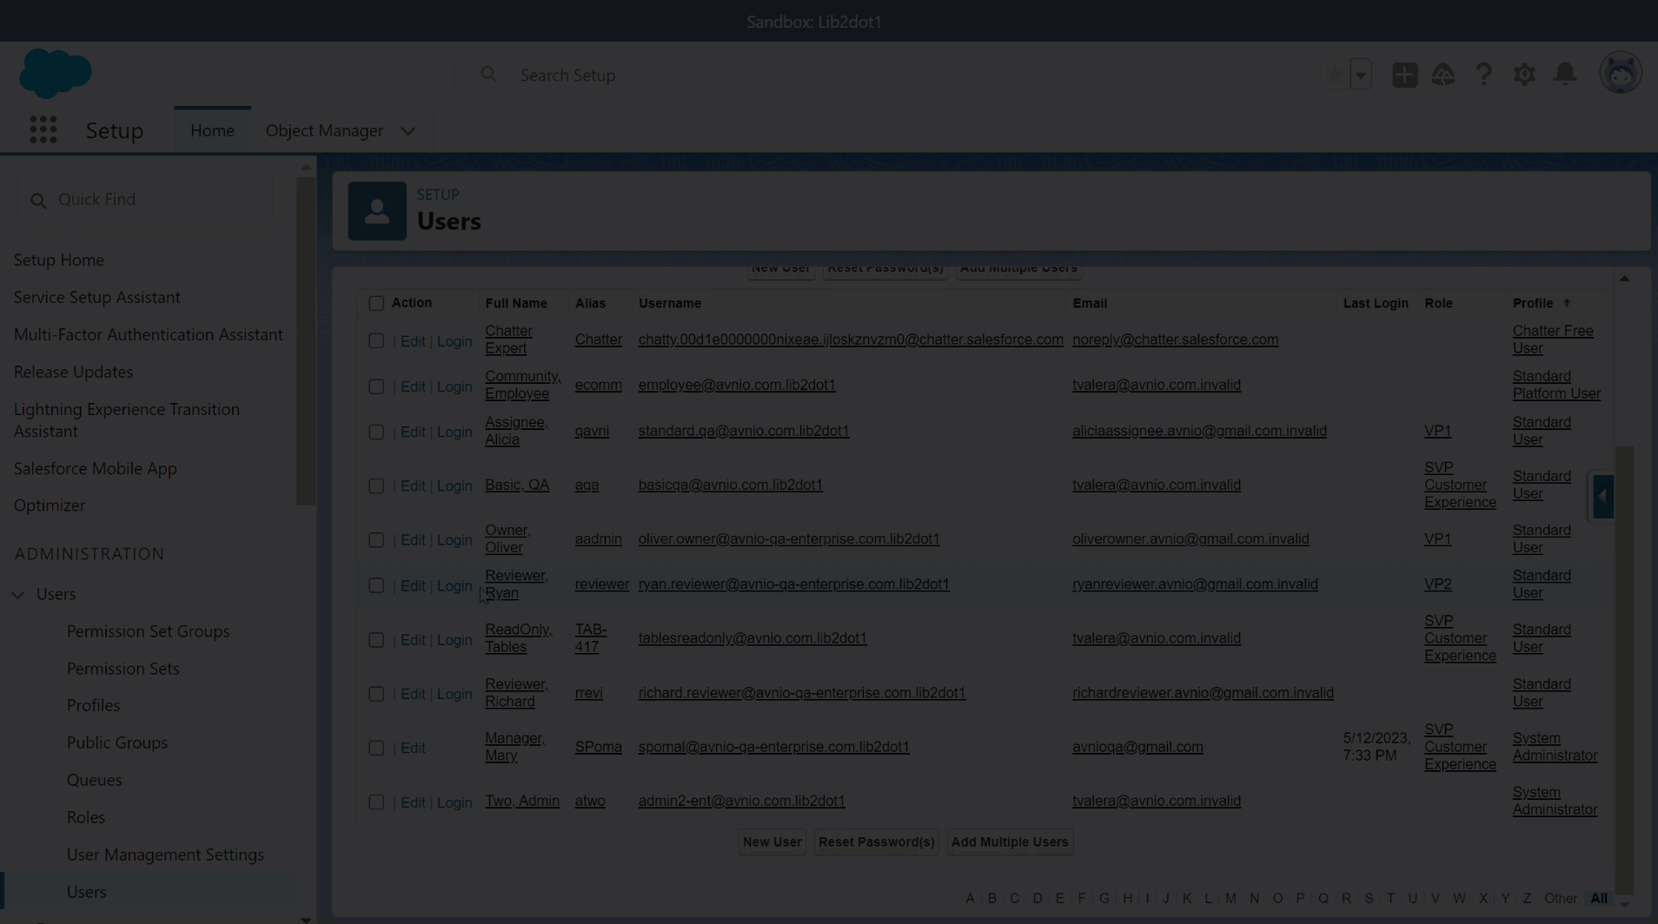Expand the collapsed side panel arrow
The height and width of the screenshot is (924, 1658).
(x=1603, y=497)
